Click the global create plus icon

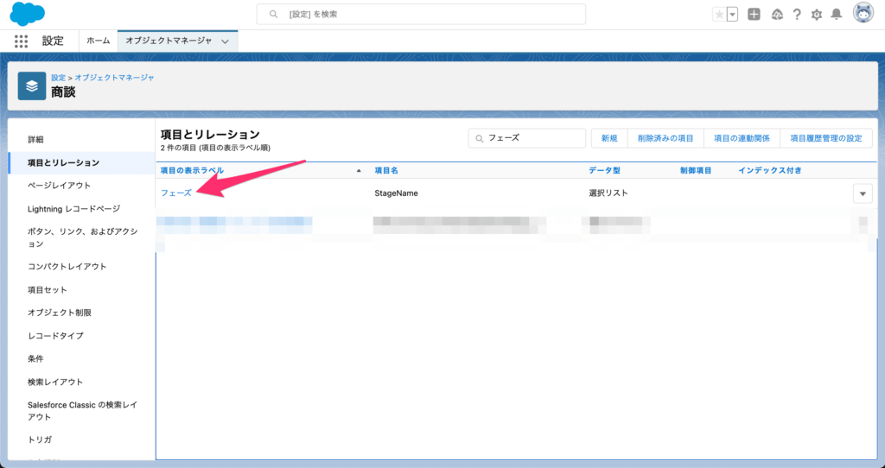click(754, 15)
